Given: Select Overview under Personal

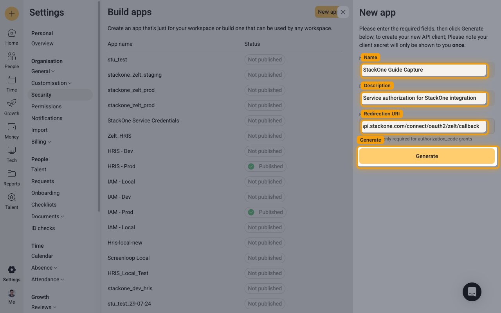Looking at the screenshot, I should click(42, 43).
